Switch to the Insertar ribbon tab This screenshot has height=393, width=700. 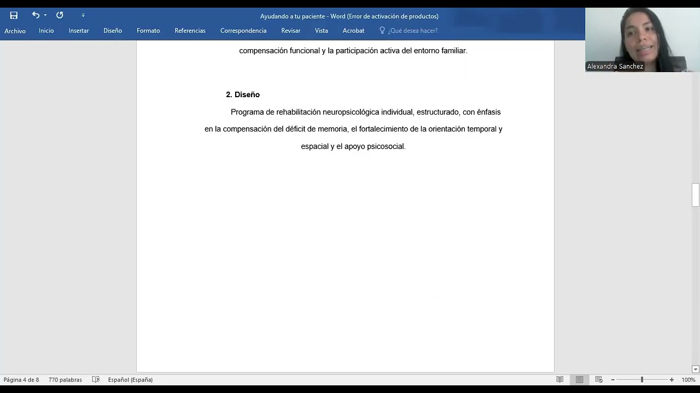[x=79, y=31]
